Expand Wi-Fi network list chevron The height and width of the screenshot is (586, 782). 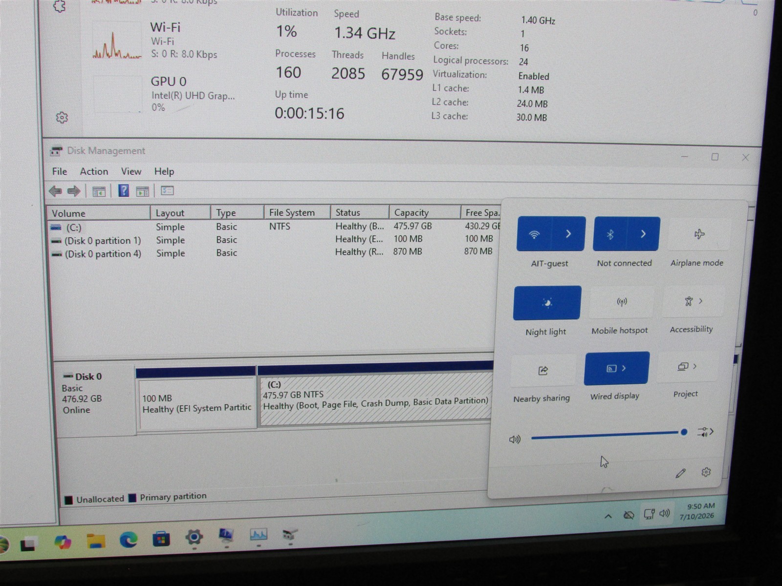(x=568, y=234)
